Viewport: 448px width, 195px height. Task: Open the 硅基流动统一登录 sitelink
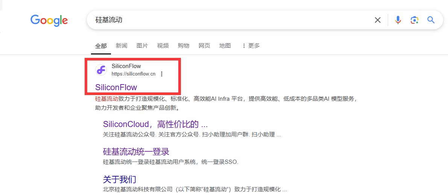click(x=136, y=151)
